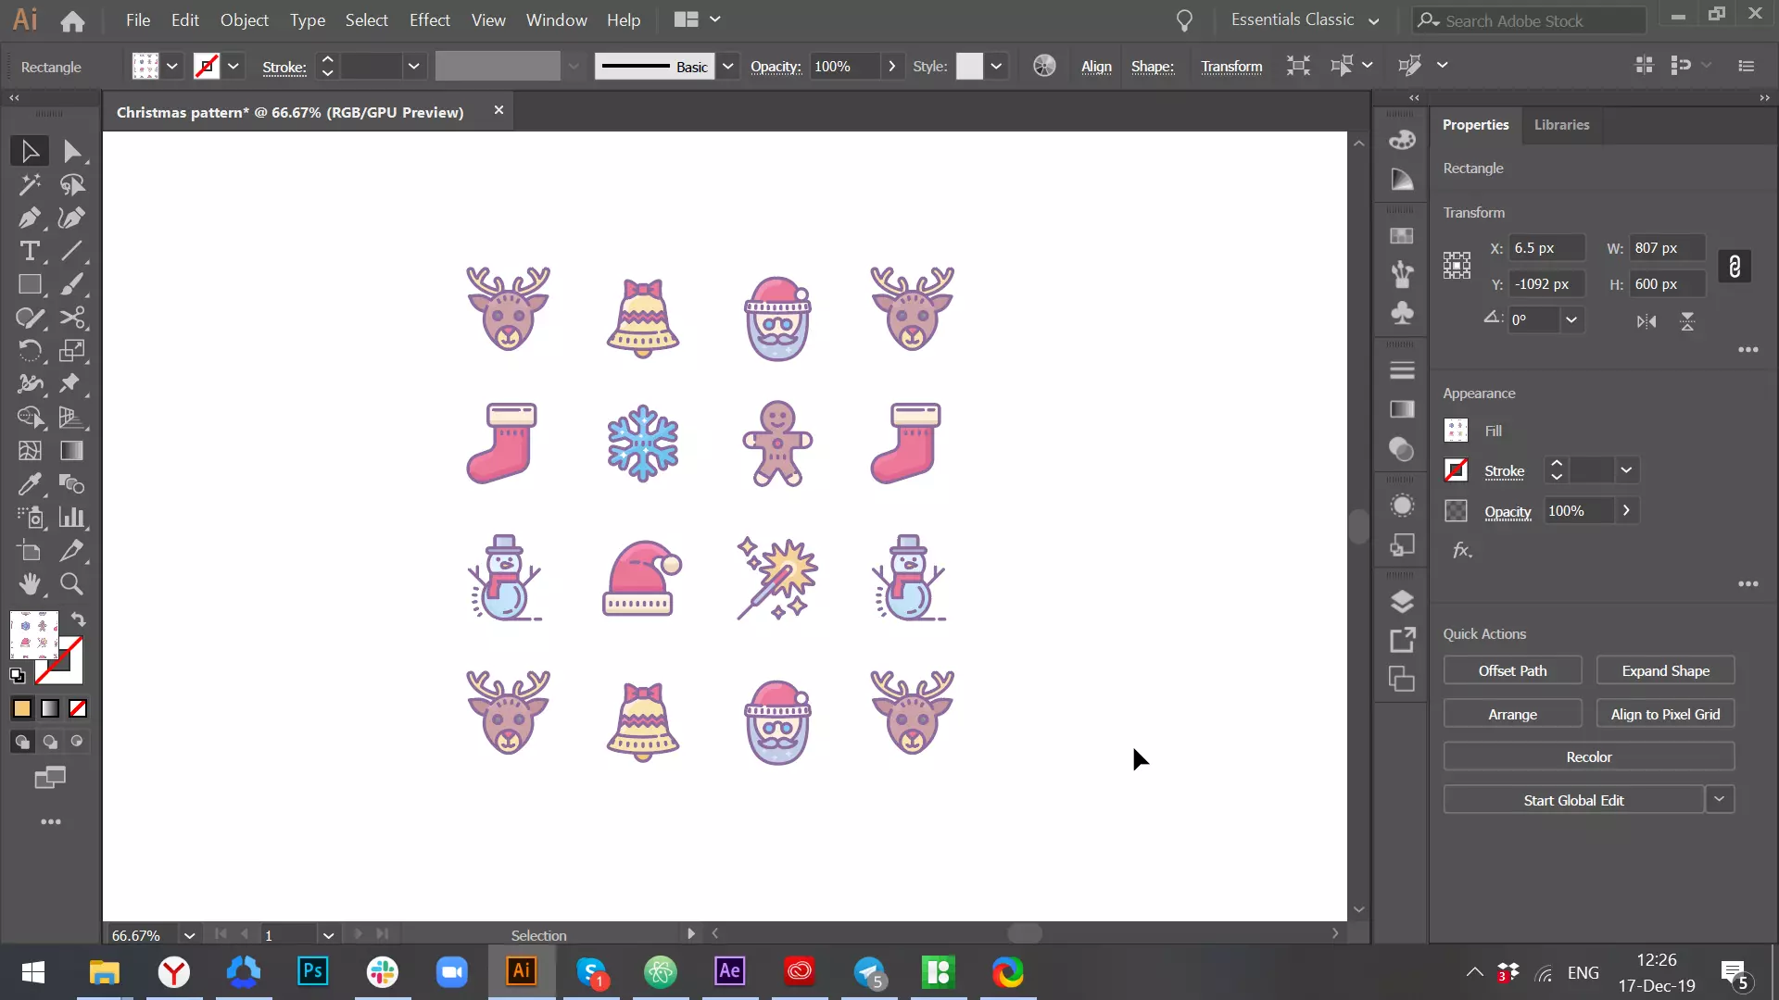Click the W width input field
This screenshot has width=1779, height=1000.
click(1667, 248)
